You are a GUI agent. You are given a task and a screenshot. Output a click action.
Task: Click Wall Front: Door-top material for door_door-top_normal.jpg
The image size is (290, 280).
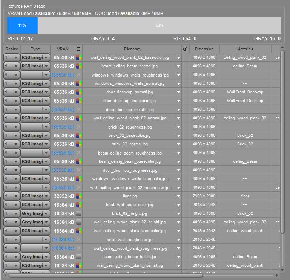[x=245, y=92]
